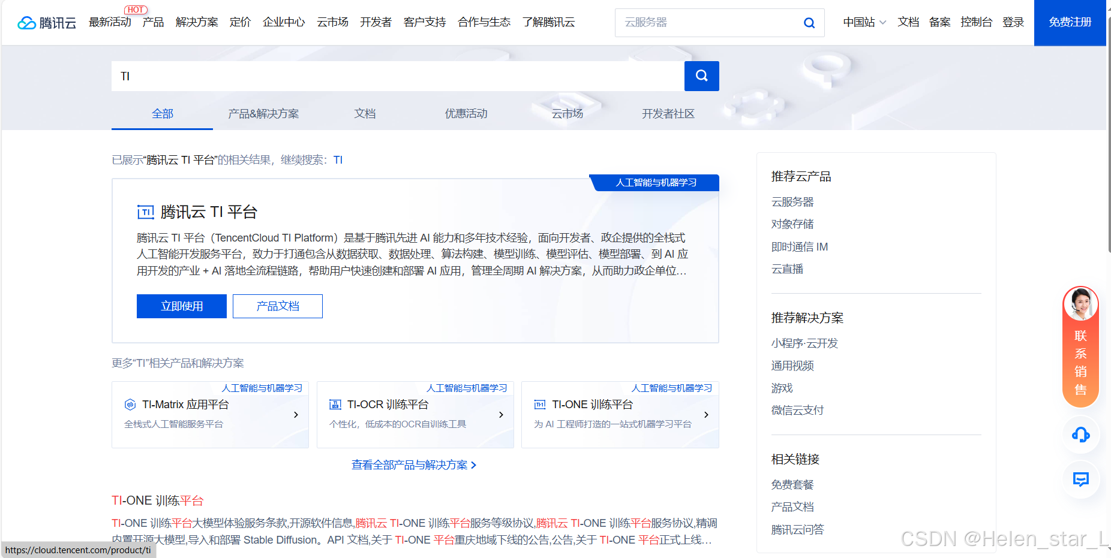
Task: Click the 产品文档 outlined button
Action: (x=278, y=306)
